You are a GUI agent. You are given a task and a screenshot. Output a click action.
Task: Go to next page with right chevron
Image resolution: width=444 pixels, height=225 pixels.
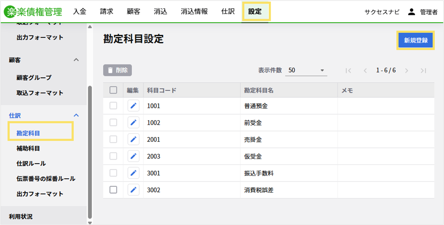tap(407, 71)
